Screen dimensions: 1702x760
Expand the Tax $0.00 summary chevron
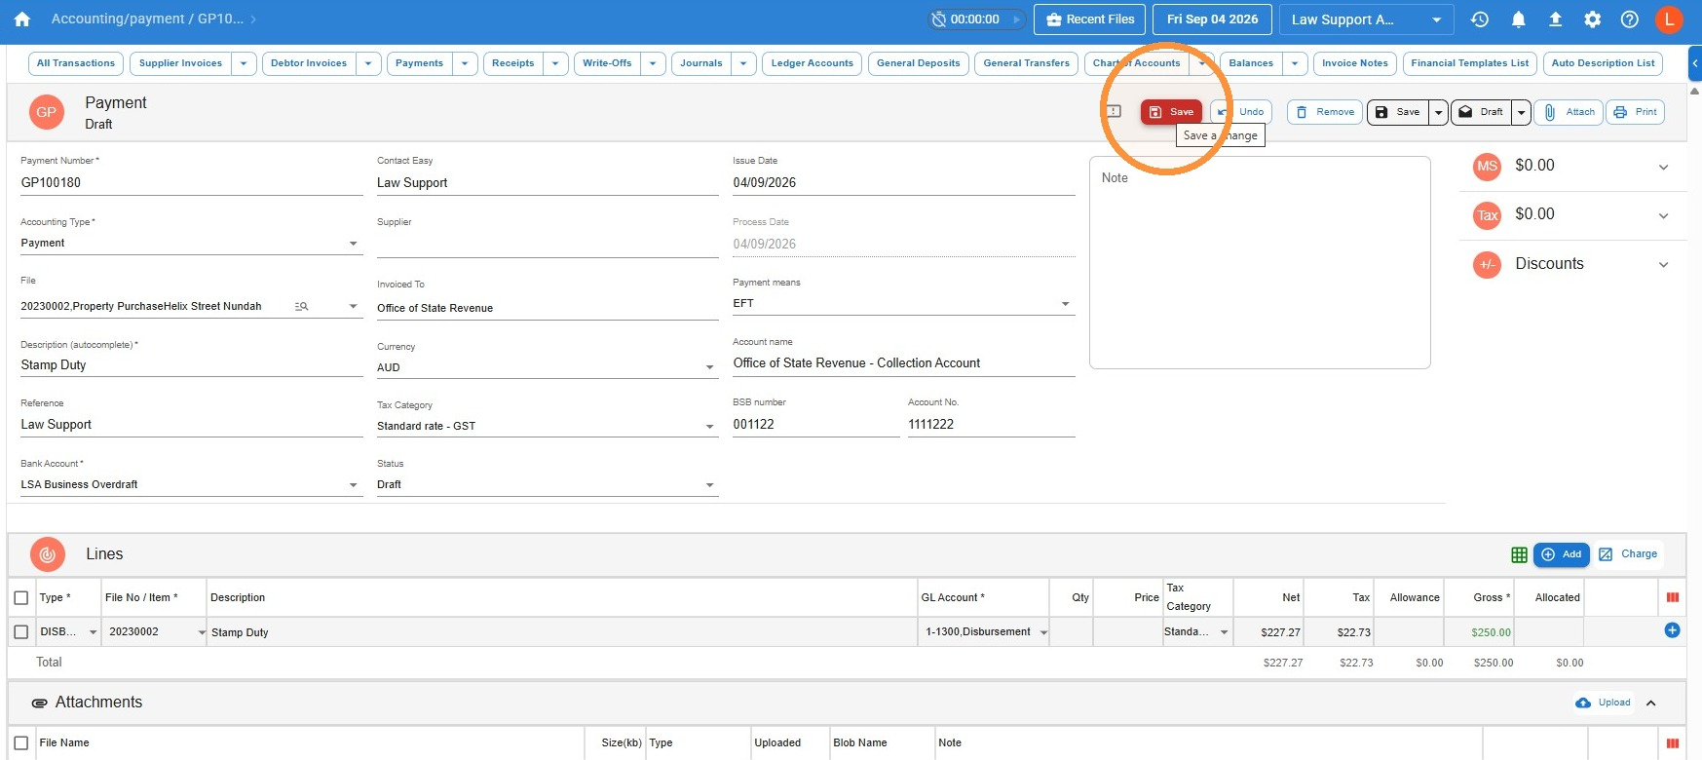coord(1663,215)
